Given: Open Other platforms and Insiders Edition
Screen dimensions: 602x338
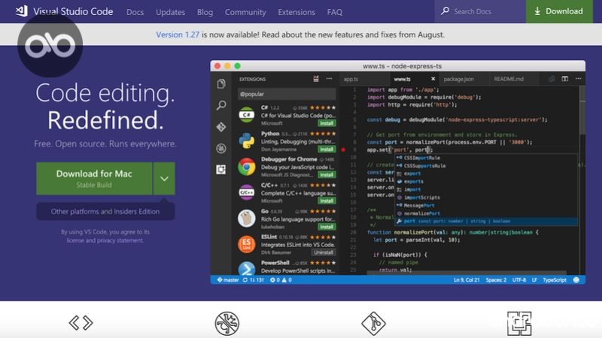Looking at the screenshot, I should [105, 211].
